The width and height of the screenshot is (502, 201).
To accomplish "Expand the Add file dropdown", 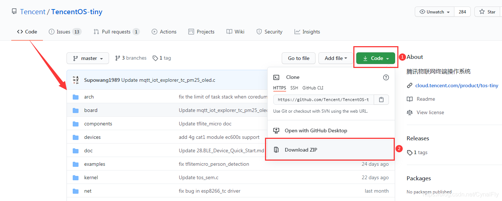I will click(x=336, y=58).
